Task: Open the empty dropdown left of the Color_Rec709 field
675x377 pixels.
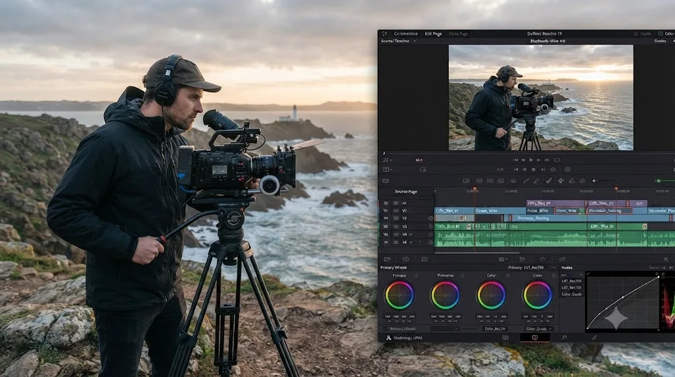Action: [x=445, y=329]
